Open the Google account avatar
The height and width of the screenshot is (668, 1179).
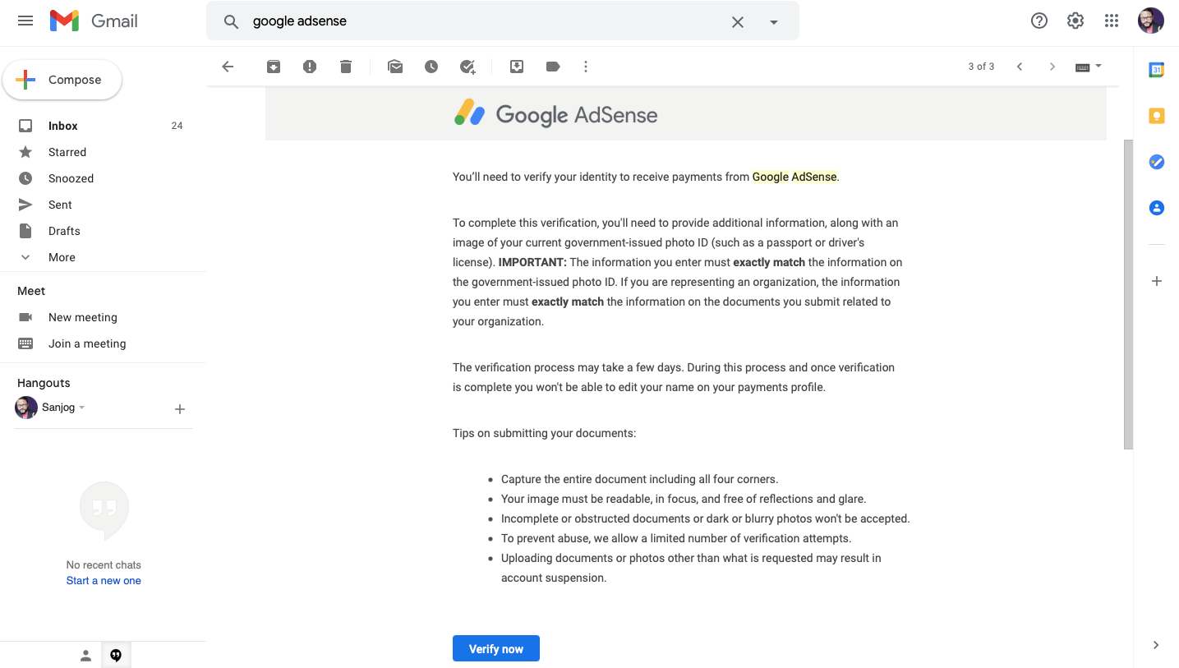click(1150, 21)
